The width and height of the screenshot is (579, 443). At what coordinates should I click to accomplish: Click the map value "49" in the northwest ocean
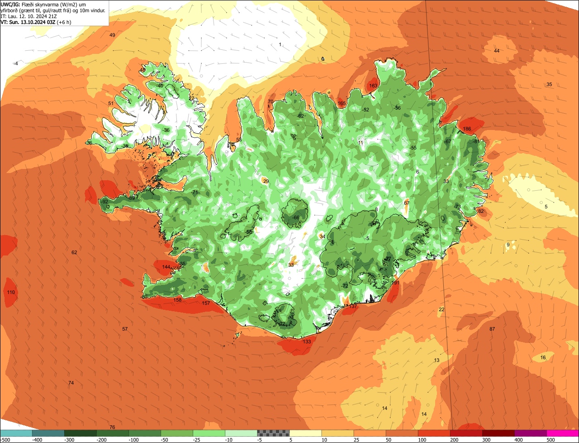tap(112, 35)
